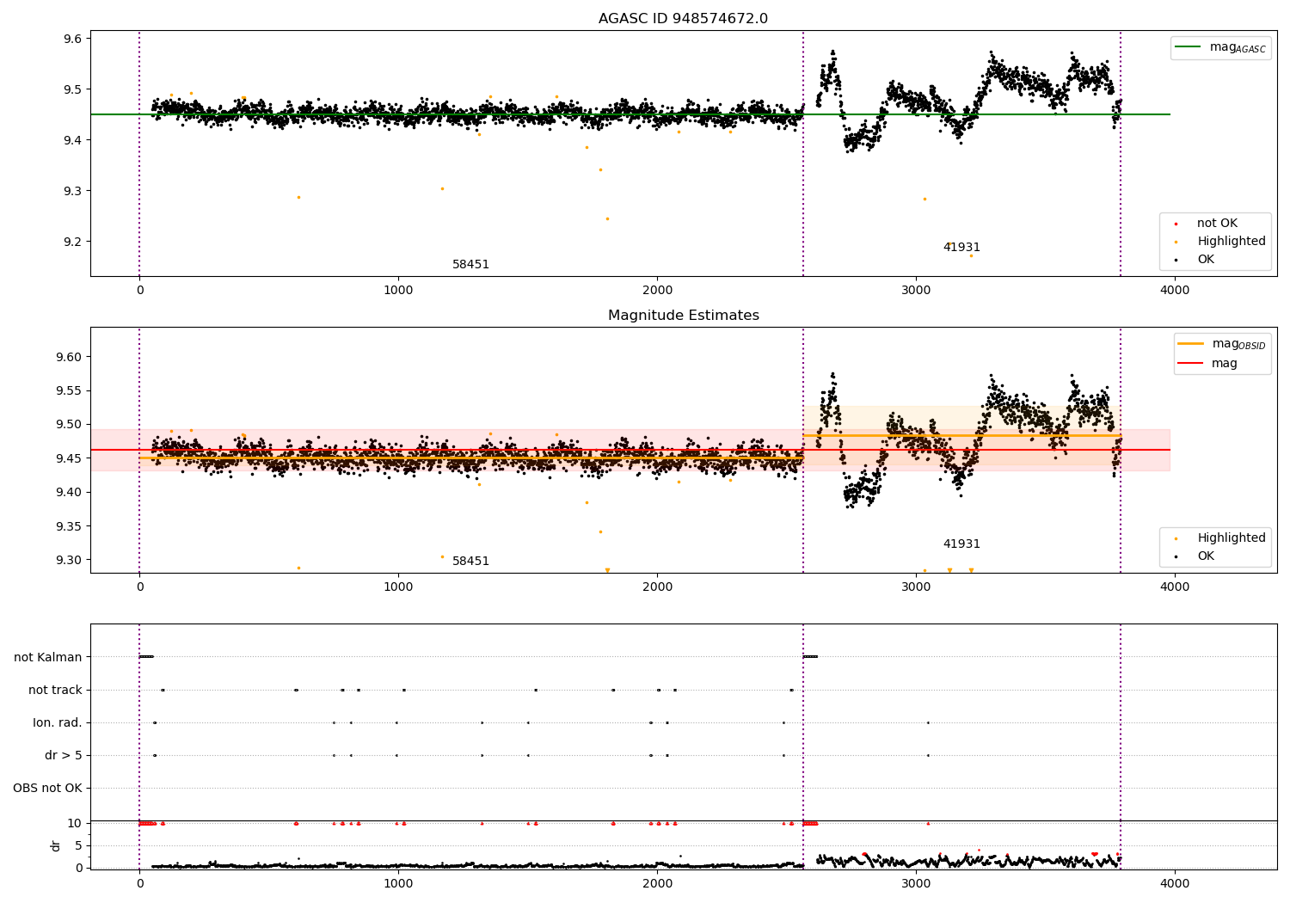Click the 'Magnitude Estimates' plot title

[683, 316]
